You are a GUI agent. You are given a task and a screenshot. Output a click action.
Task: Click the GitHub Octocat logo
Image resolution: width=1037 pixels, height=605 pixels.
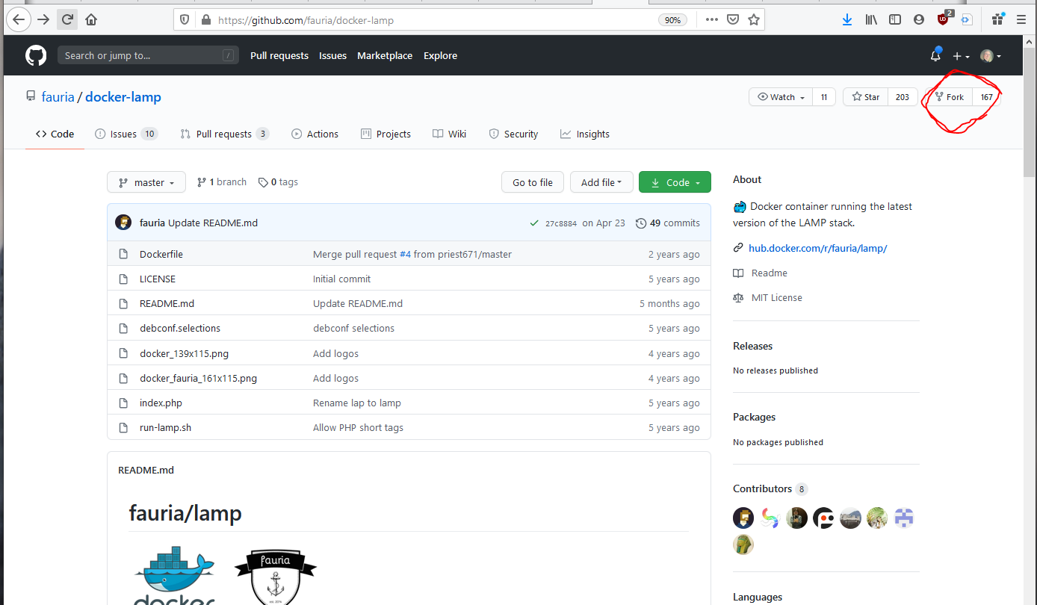click(x=36, y=55)
